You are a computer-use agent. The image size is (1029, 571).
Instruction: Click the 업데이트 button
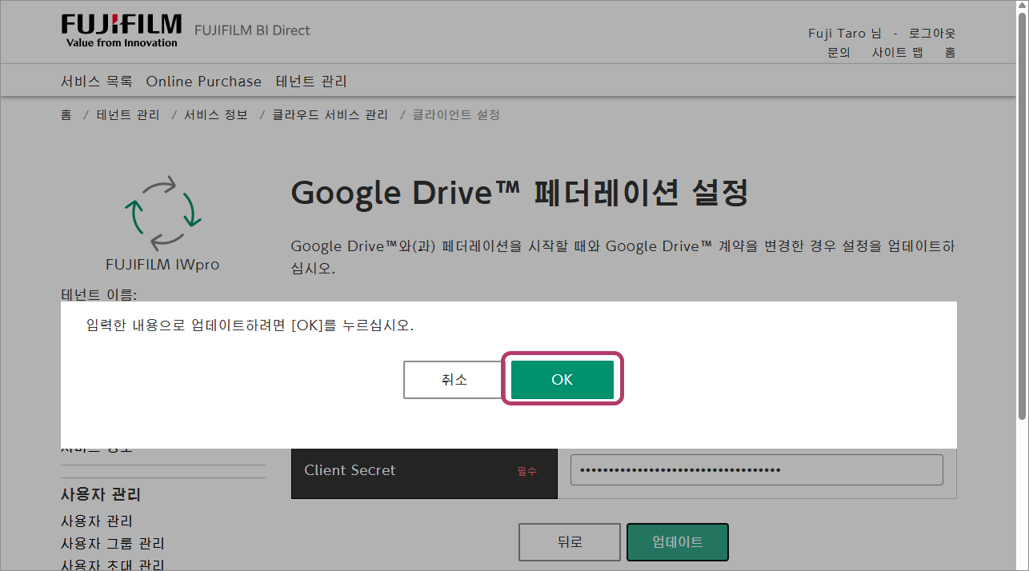pyautogui.click(x=678, y=542)
